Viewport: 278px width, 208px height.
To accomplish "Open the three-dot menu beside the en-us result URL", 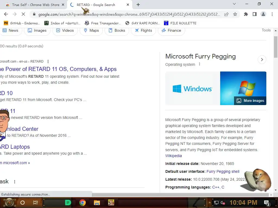I will 48,61.
